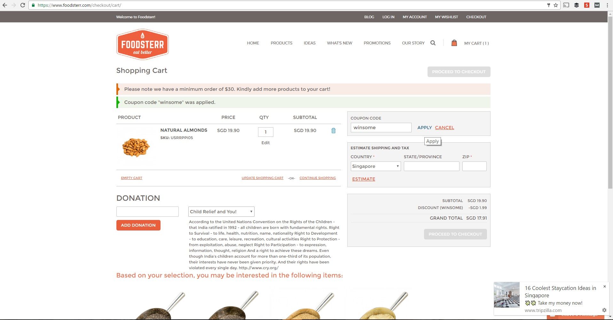Open the Country dropdown showing Singapore
The image size is (613, 320).
point(376,166)
